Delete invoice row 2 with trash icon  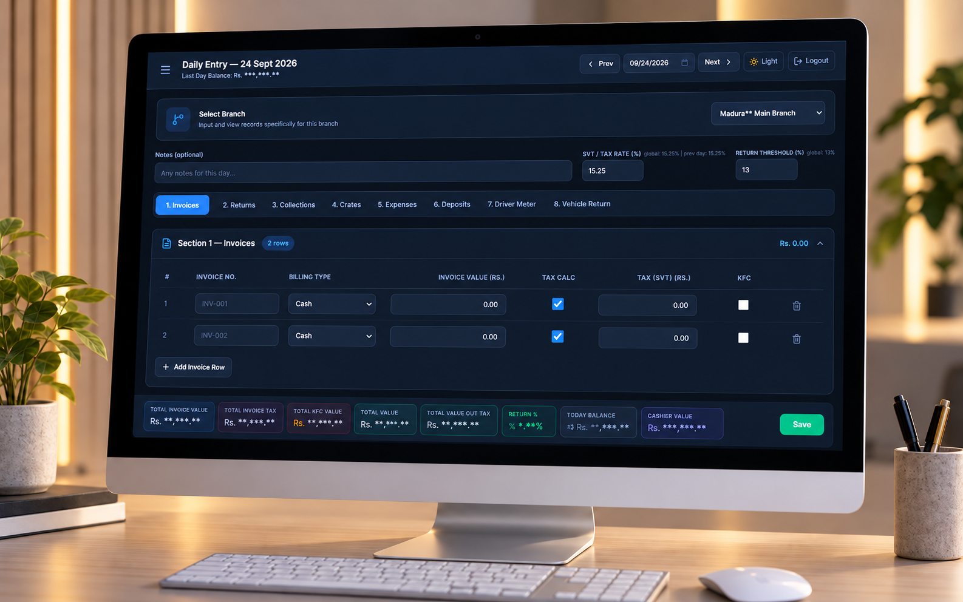pyautogui.click(x=797, y=339)
